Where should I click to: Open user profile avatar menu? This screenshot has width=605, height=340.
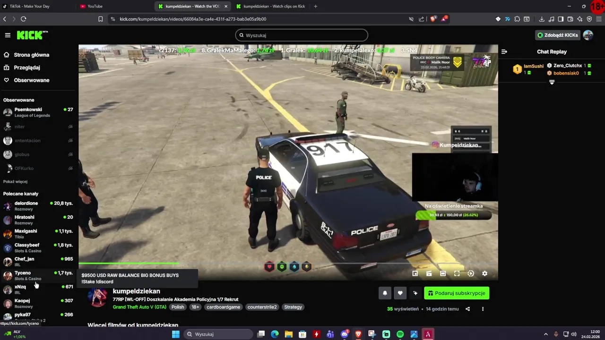[588, 35]
